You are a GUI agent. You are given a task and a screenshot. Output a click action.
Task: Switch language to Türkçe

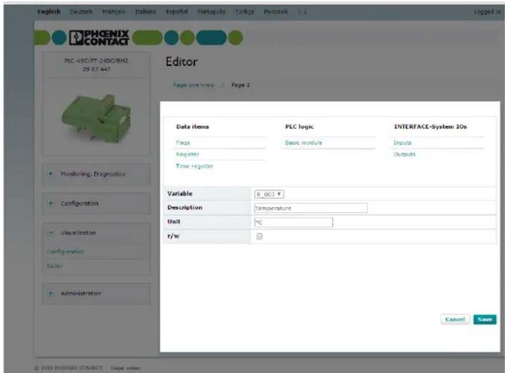click(x=244, y=12)
